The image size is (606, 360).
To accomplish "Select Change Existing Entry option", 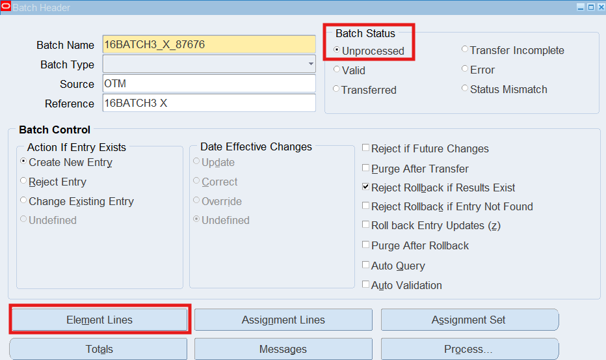I will 24,201.
